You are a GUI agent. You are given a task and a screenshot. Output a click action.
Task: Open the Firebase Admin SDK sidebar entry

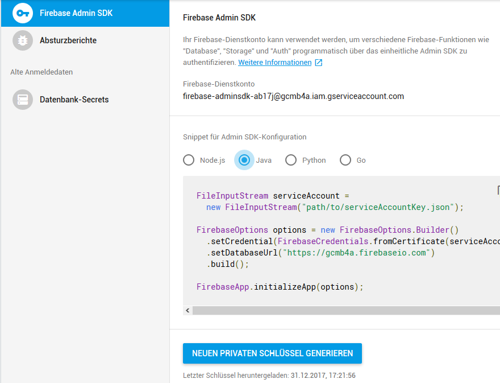(x=76, y=13)
